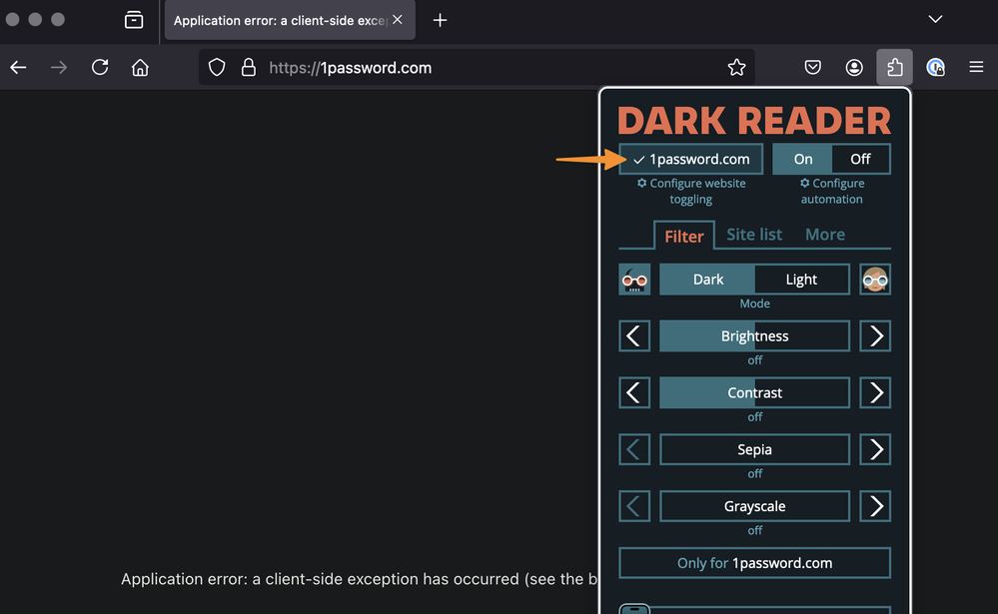Show site security padlock info
Viewport: 998px width, 614px height.
tap(248, 68)
